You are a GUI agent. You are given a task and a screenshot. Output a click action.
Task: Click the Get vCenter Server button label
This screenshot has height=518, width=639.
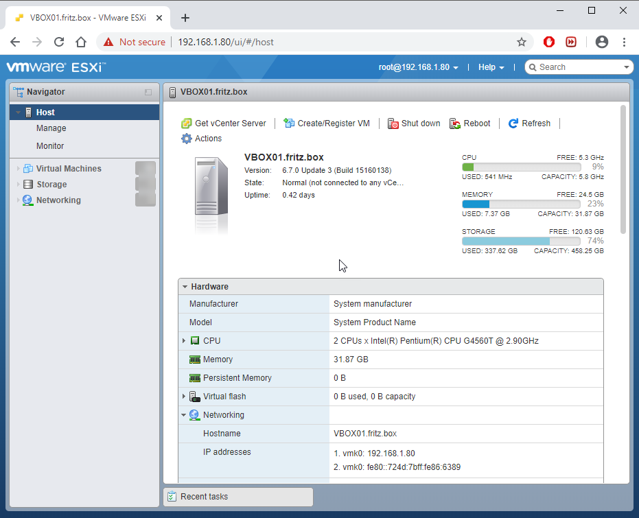pos(230,123)
